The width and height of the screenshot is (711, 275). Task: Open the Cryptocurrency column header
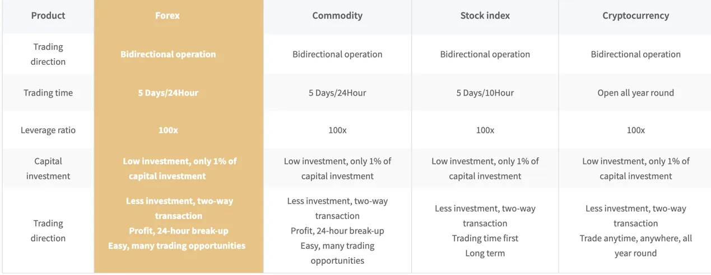pos(636,16)
